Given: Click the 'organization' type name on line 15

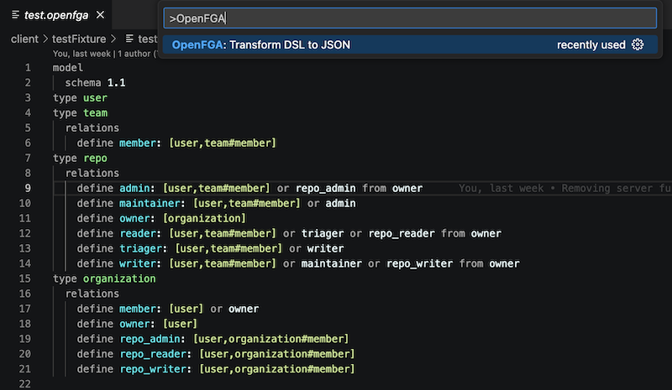Looking at the screenshot, I should (x=119, y=278).
